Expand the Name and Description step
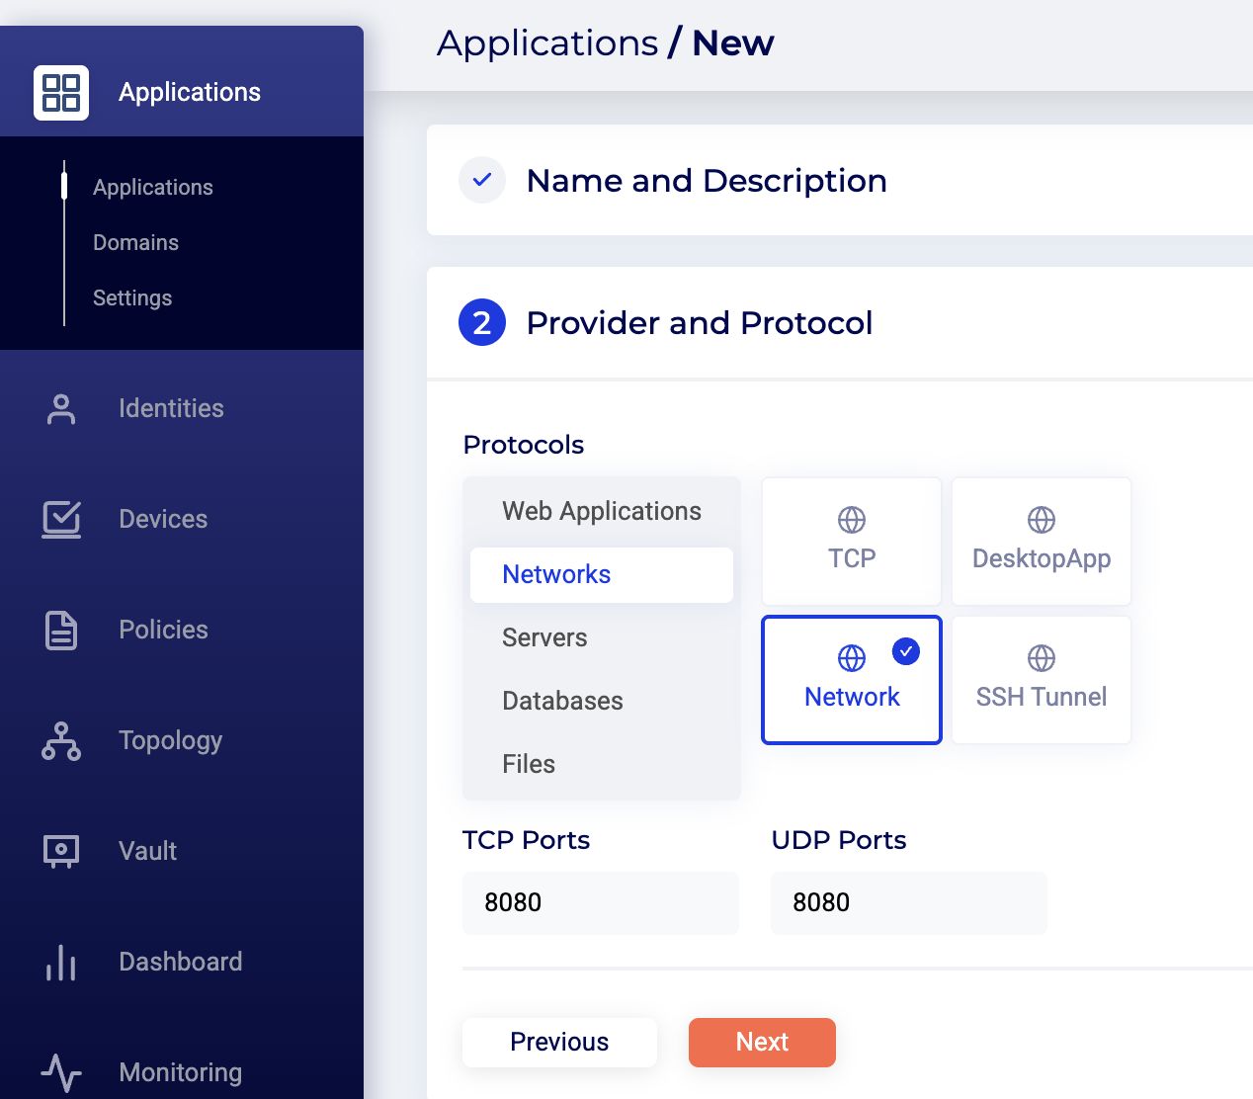The image size is (1253, 1099). 706,181
